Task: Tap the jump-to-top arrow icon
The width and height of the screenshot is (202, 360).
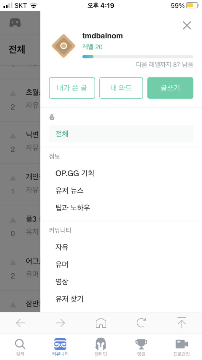Action: (182, 323)
